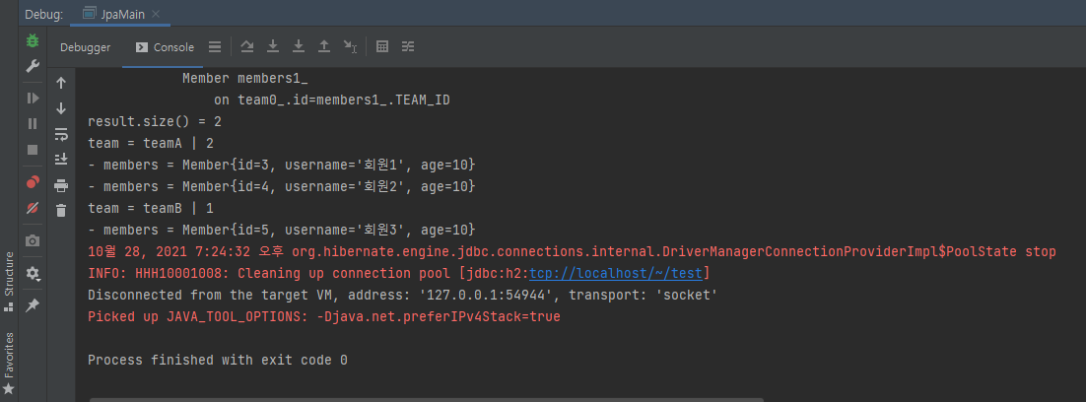This screenshot has height=402, width=1086.
Task: Pin the debug tab with pin icon
Action: coord(33,305)
